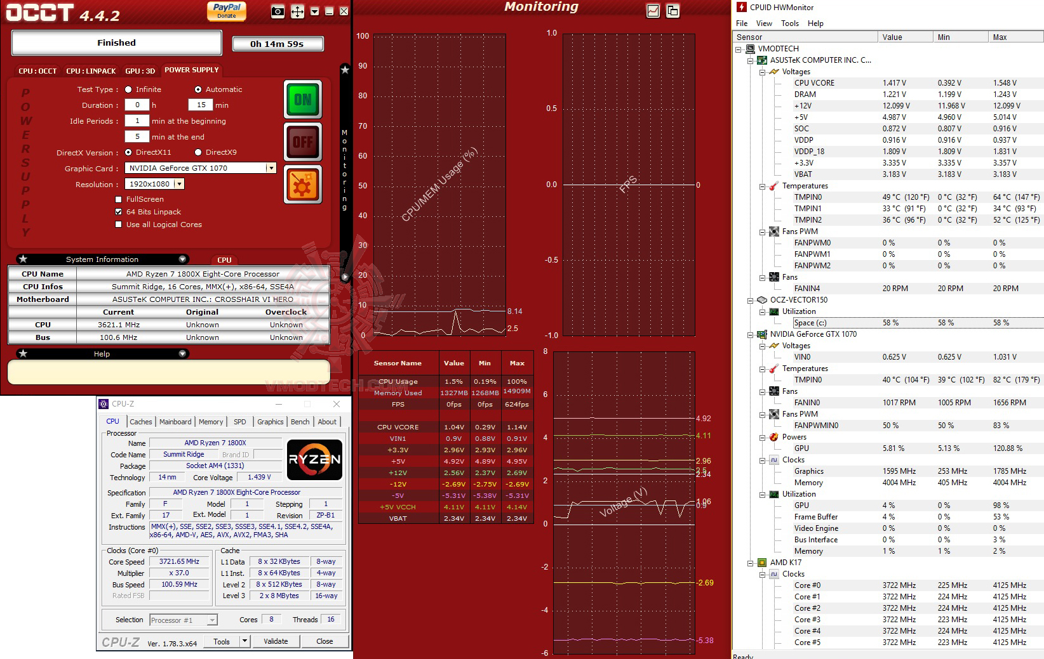Click the Tools button in CPU-Z
The width and height of the screenshot is (1044, 659).
point(222,641)
